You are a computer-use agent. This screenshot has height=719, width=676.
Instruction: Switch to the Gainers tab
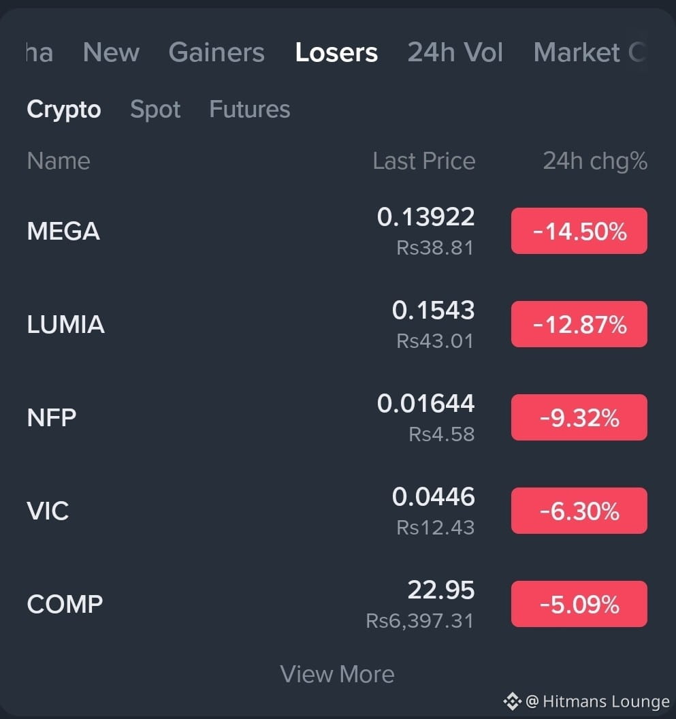pos(216,52)
